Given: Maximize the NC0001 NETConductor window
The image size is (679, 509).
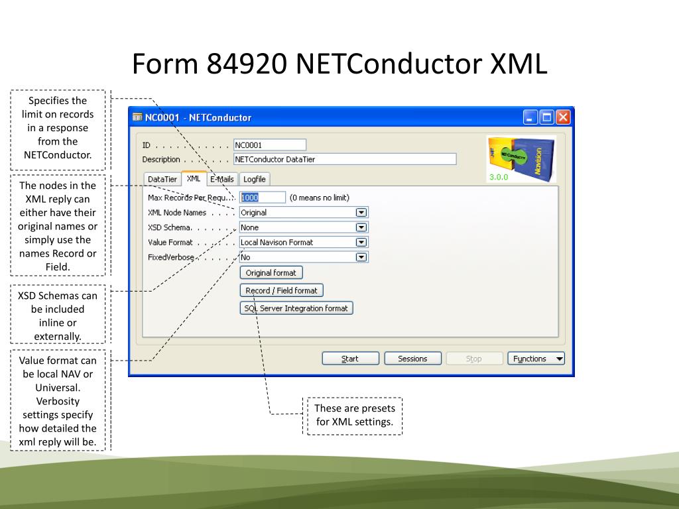Looking at the screenshot, I should tap(546, 117).
